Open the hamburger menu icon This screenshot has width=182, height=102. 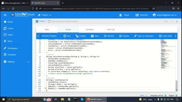click(5, 15)
